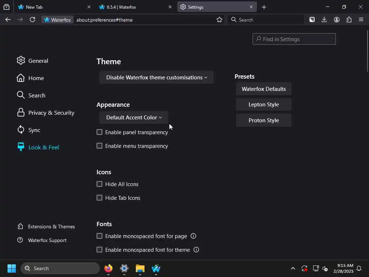Apply Waterfox Defaults preset

263,89
